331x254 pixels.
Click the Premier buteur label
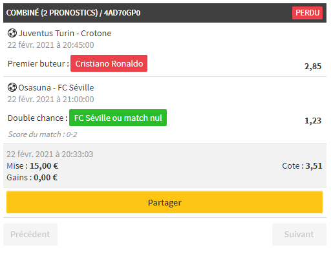point(38,64)
